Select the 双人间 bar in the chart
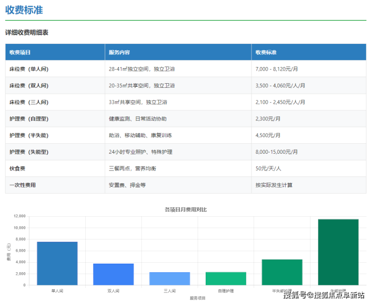 point(113,274)
